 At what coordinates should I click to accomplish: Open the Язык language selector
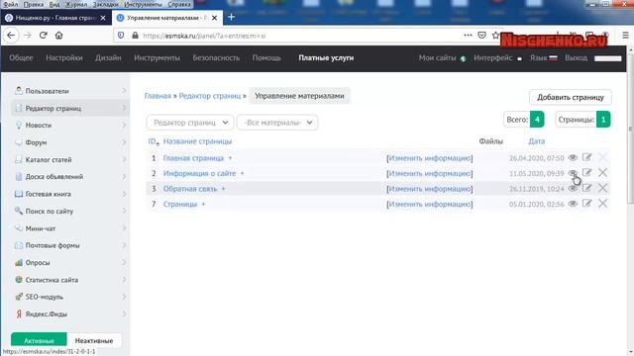pos(544,58)
